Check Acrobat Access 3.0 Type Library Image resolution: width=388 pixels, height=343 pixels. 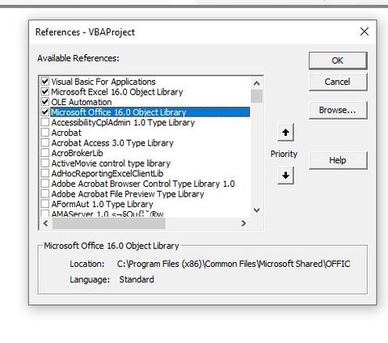(x=44, y=142)
